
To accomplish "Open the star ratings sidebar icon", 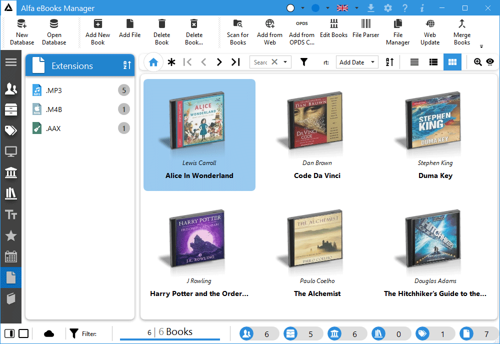I will point(11,235).
